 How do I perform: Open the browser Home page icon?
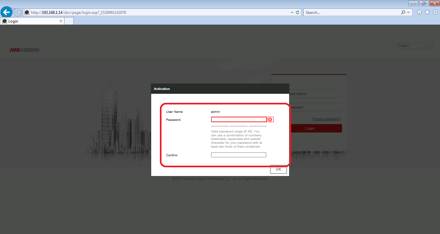(x=419, y=12)
